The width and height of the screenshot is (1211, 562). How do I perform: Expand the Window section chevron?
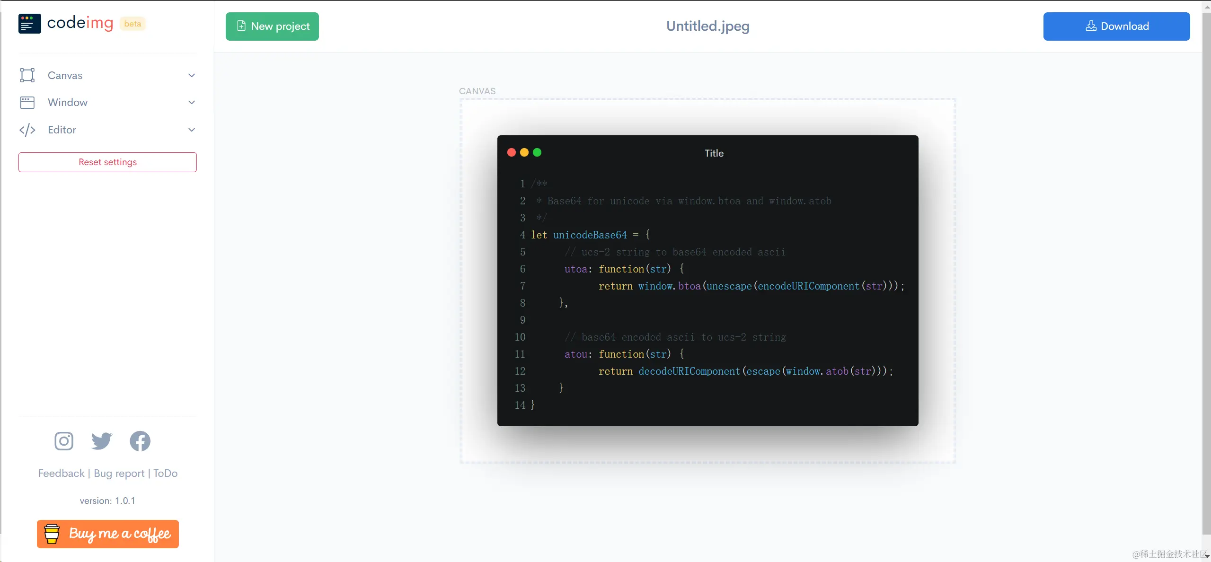coord(192,103)
